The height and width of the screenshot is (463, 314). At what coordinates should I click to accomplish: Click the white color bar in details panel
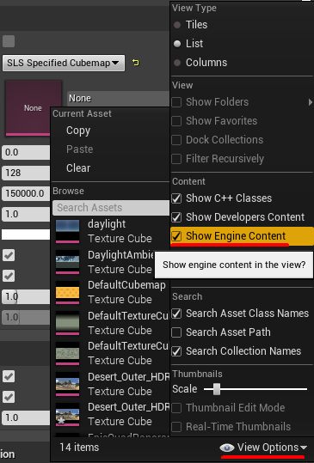pyautogui.click(x=26, y=235)
